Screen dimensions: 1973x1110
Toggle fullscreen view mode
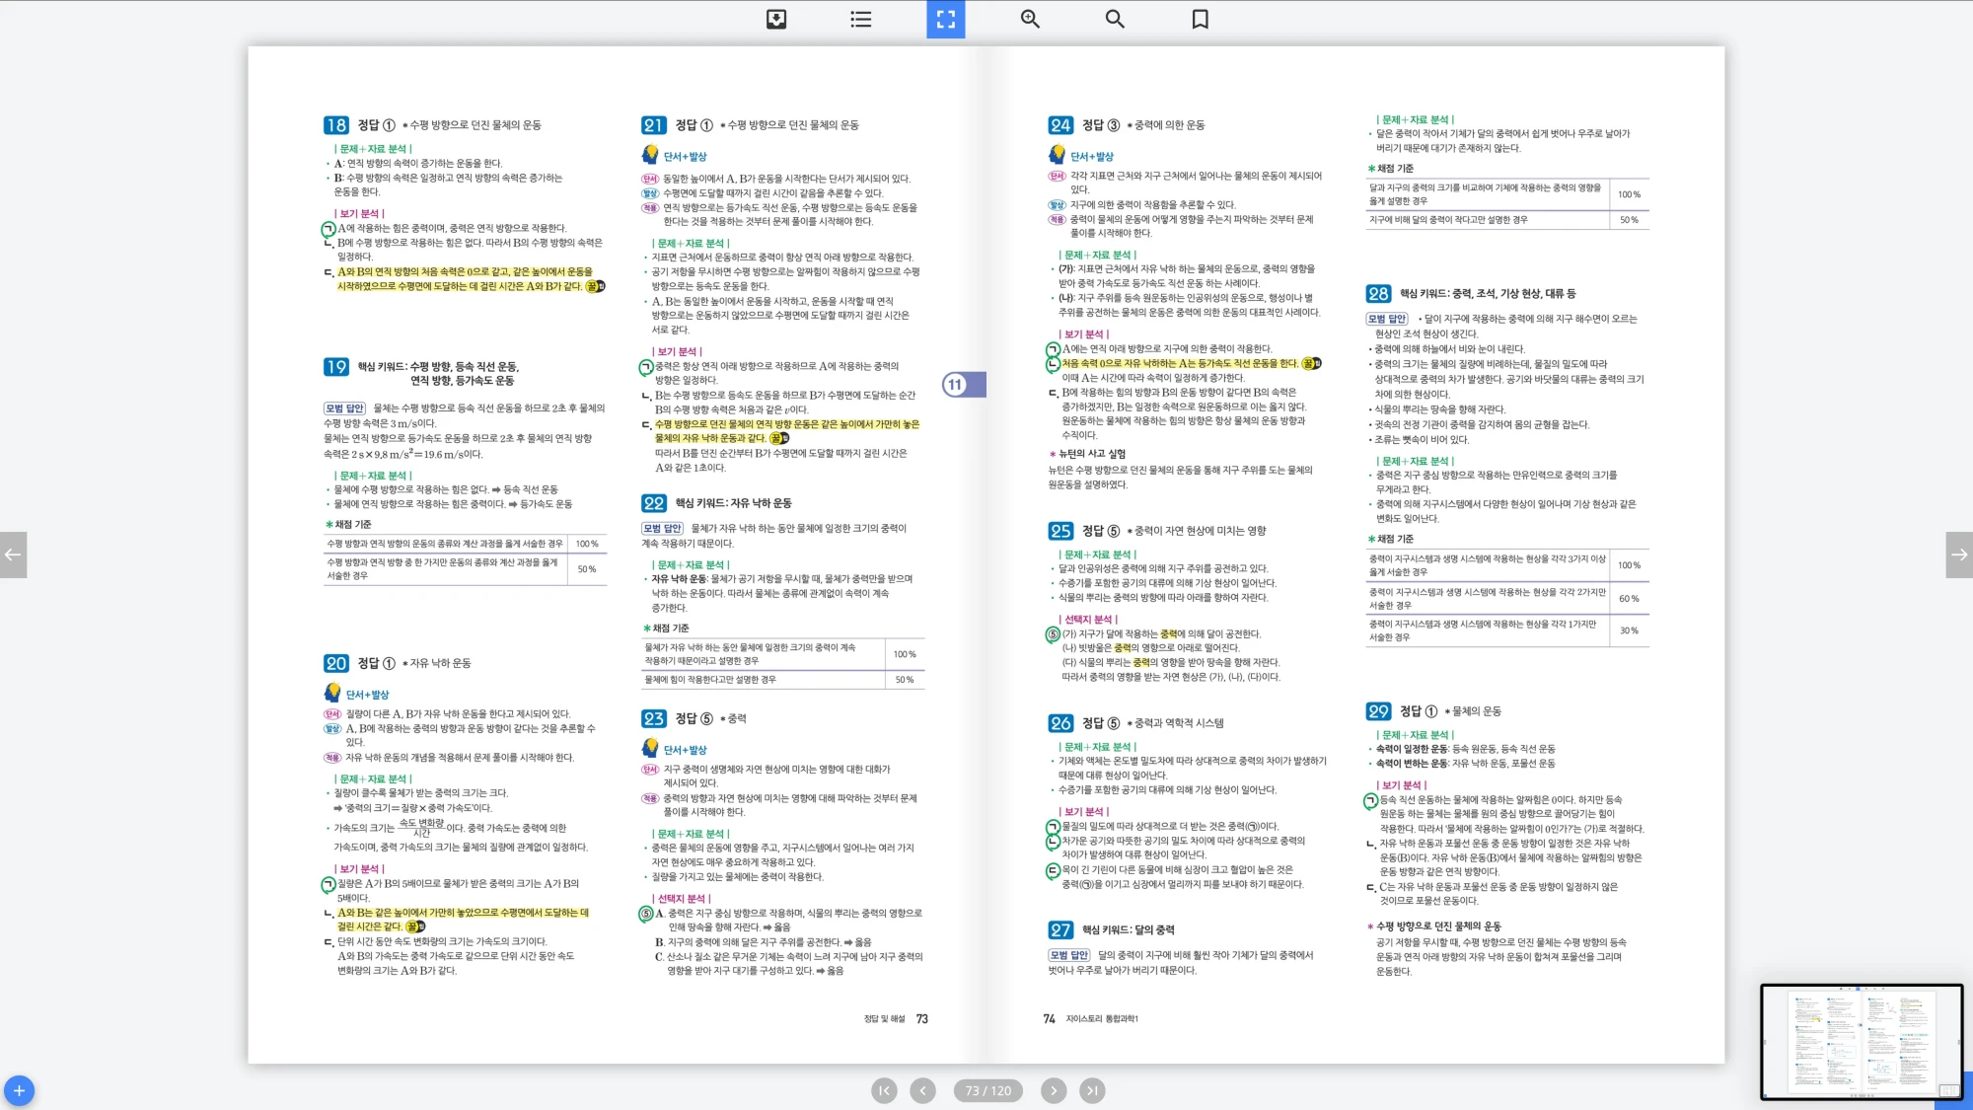pos(945,19)
